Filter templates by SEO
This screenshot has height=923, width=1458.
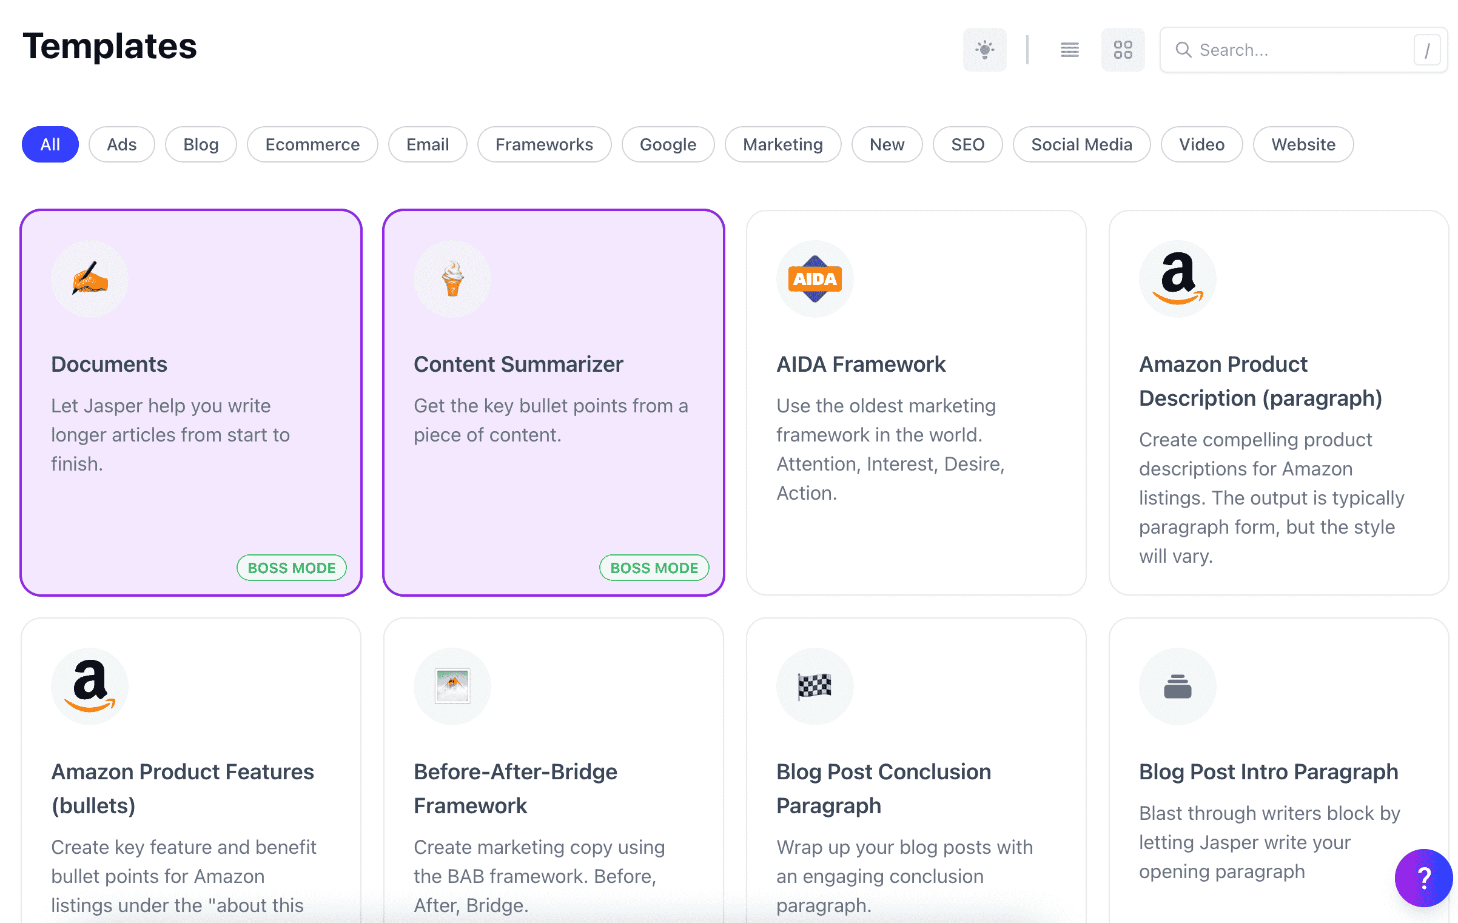click(967, 144)
